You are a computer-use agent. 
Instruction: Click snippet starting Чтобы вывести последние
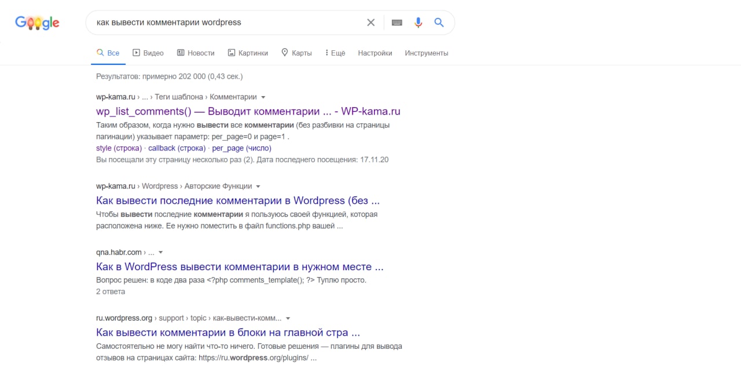237,220
